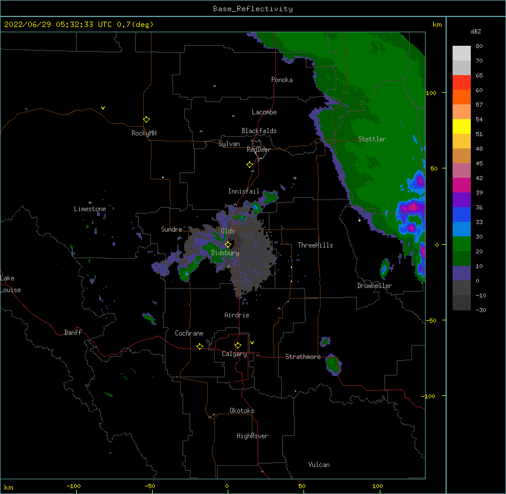Image resolution: width=506 pixels, height=494 pixels.
Task: Pick the red 60-65 dBZ legend swatch
Action: pos(461,82)
